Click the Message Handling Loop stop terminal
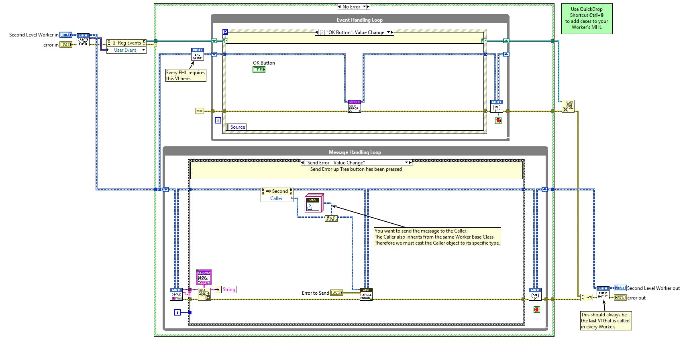 tap(537, 310)
